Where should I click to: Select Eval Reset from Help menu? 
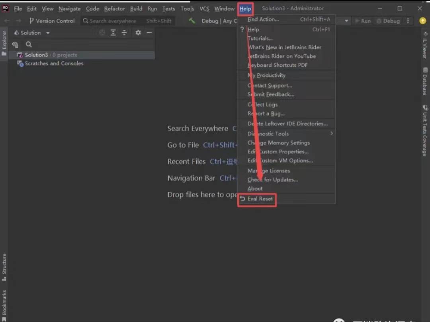260,199
